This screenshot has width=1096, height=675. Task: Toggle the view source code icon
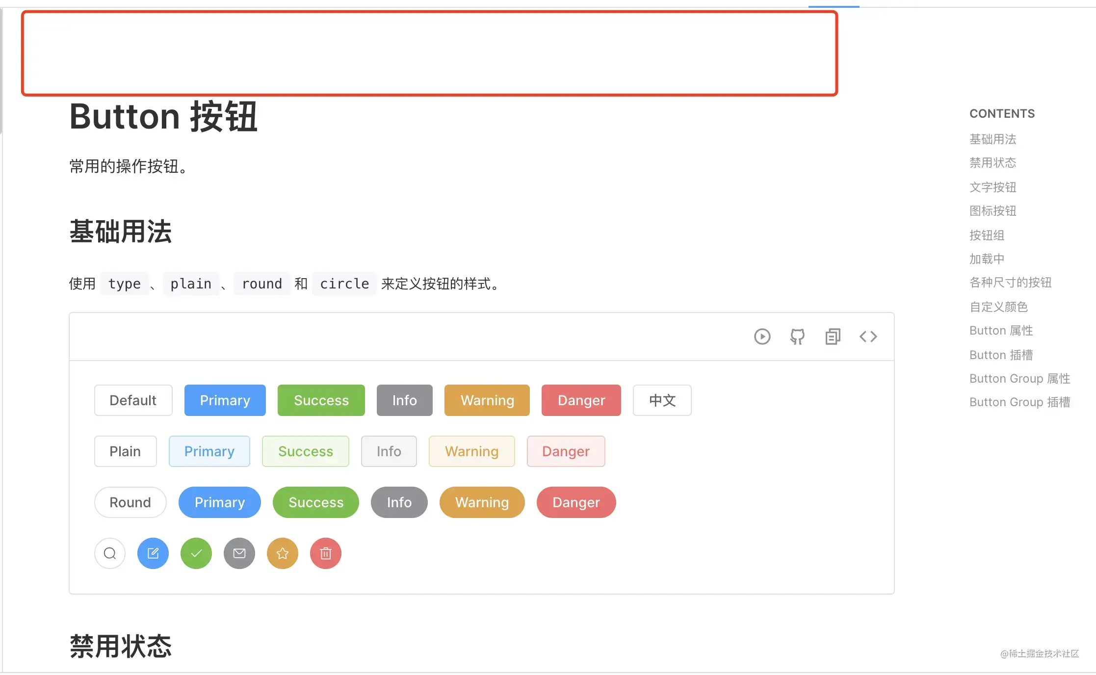(x=868, y=337)
